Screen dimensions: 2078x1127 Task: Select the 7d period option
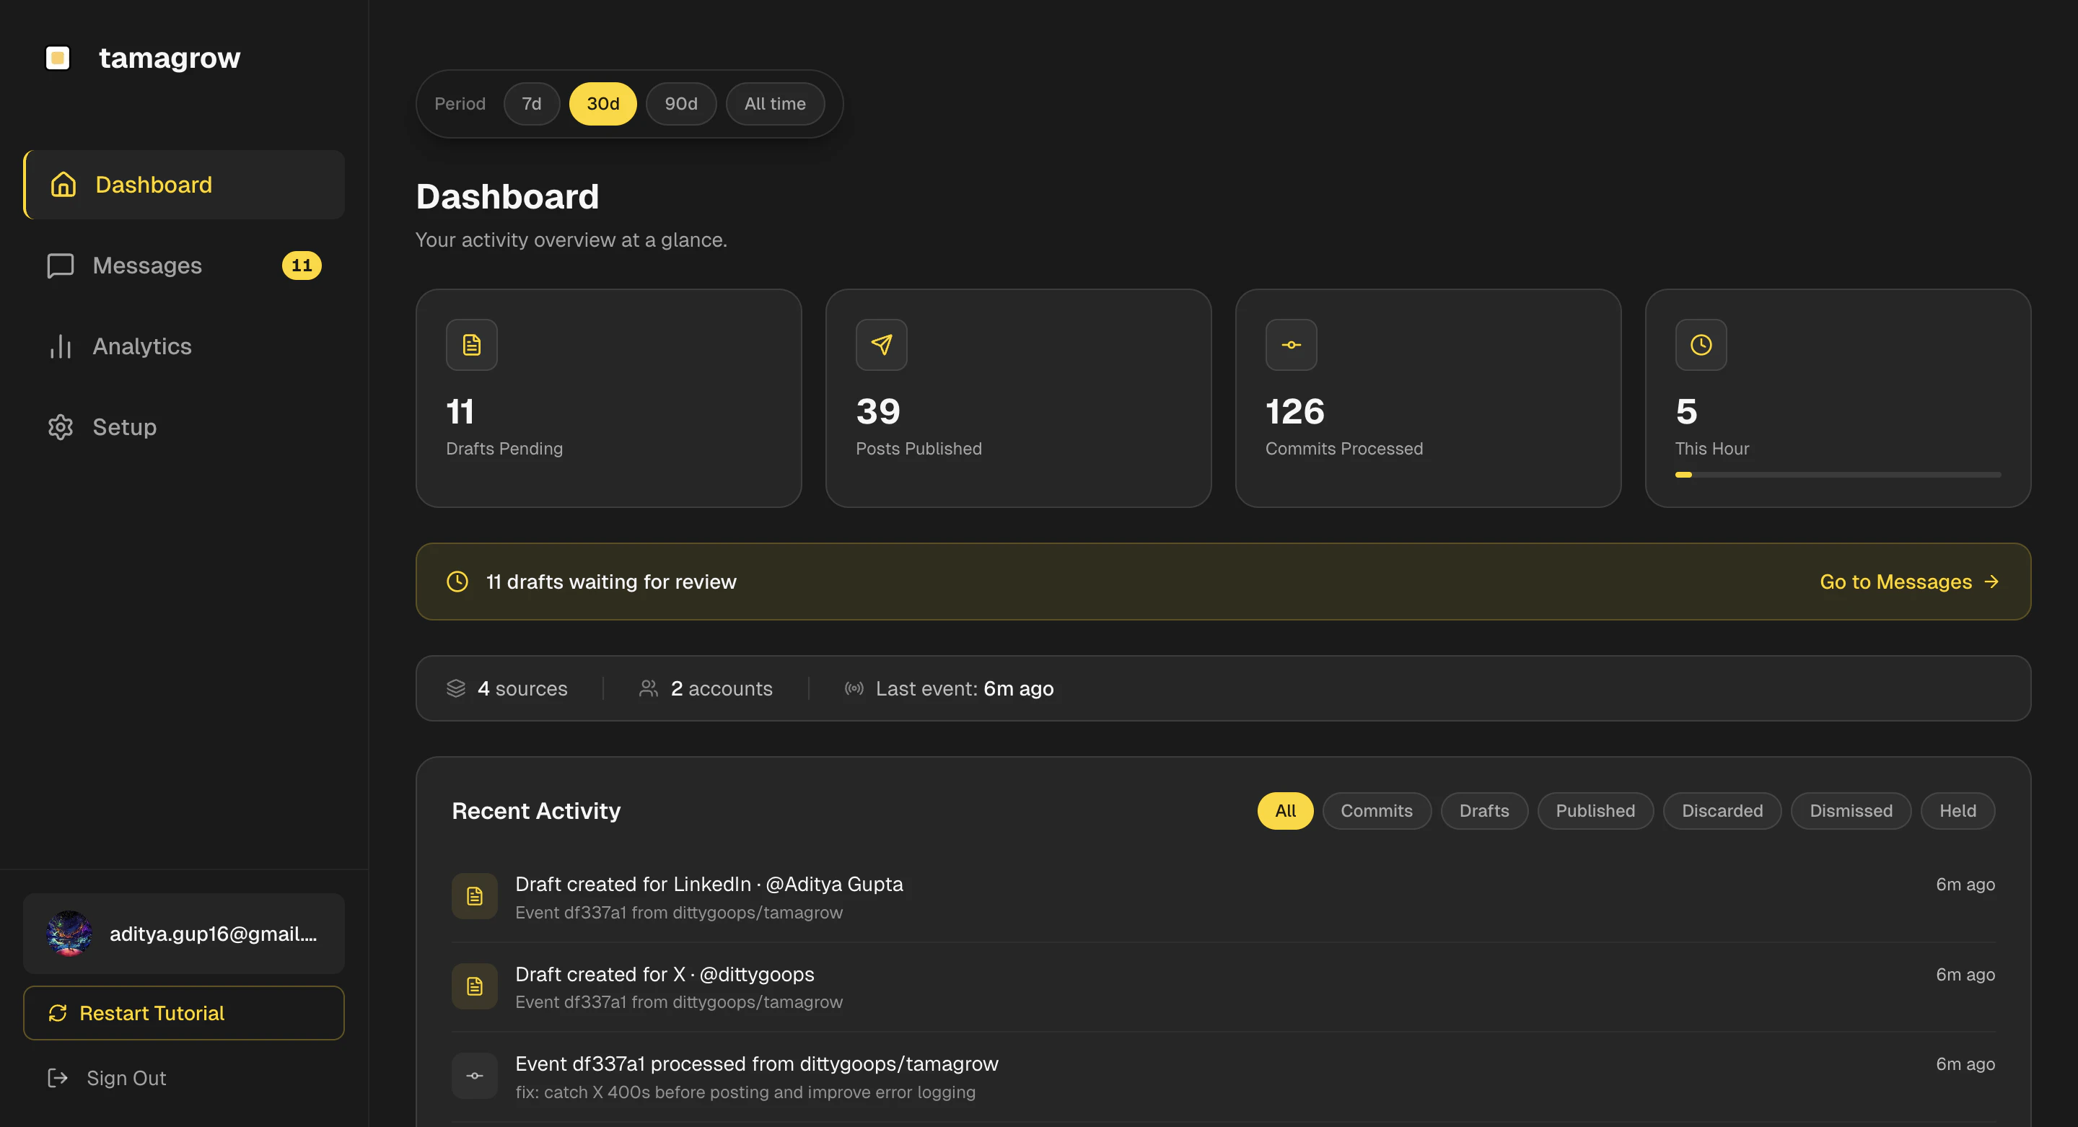(x=531, y=104)
